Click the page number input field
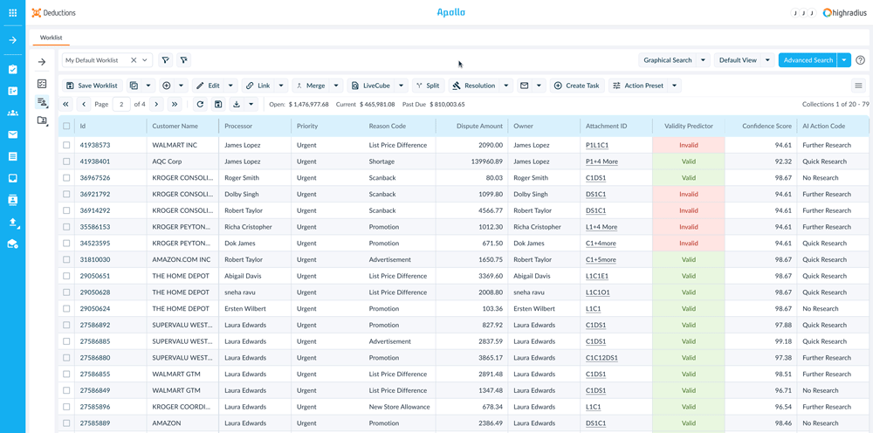 [121, 104]
